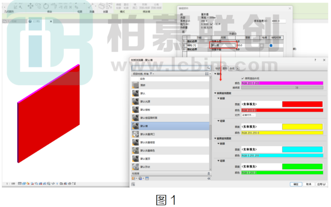Screen dimensions: 331x207
Task: Switch to the 图形 tab
Action: coord(225,68)
